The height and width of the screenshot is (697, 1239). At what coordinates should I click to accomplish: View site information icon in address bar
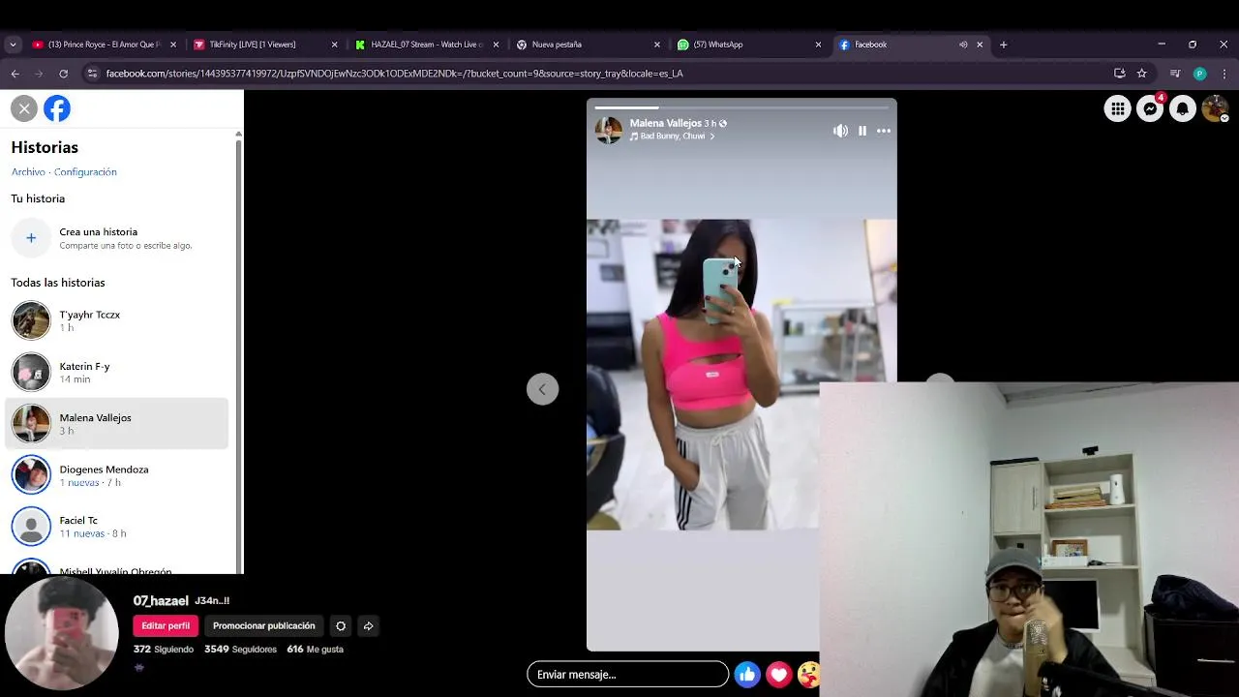tap(92, 74)
